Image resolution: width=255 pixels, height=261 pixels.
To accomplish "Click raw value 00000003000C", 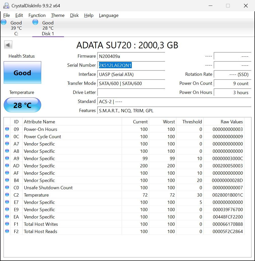I will [x=228, y=159].
